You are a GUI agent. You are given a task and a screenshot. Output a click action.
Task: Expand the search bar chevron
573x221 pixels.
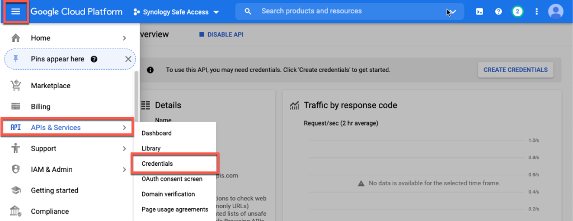(452, 12)
